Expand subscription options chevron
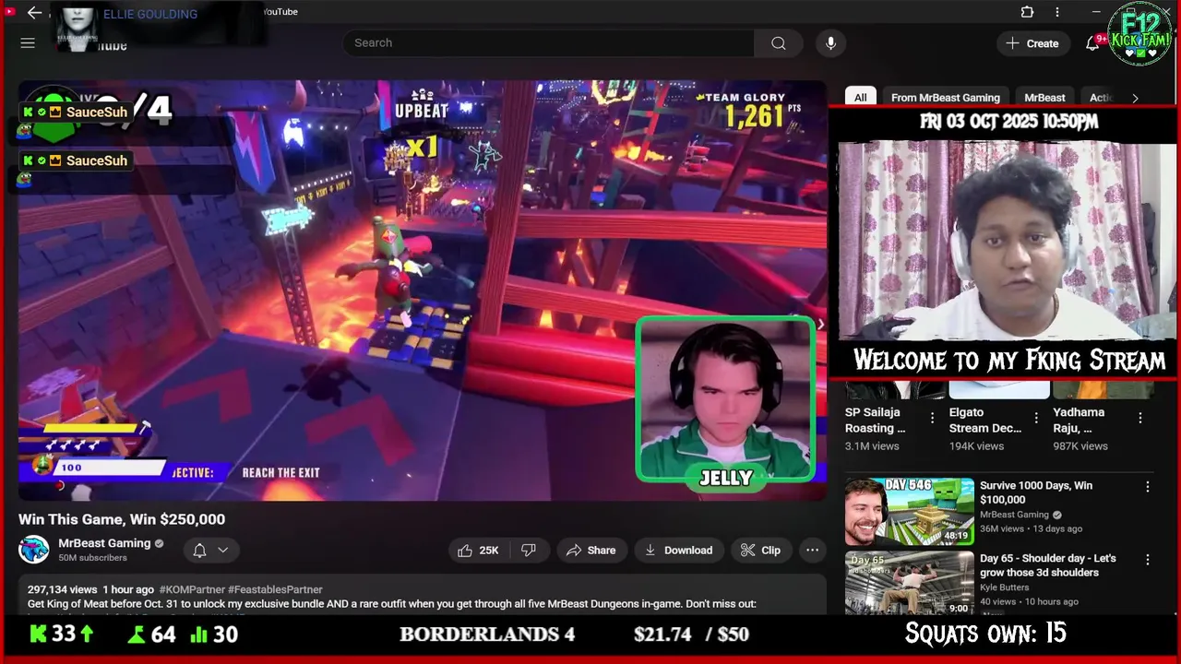1181x664 pixels. point(222,550)
